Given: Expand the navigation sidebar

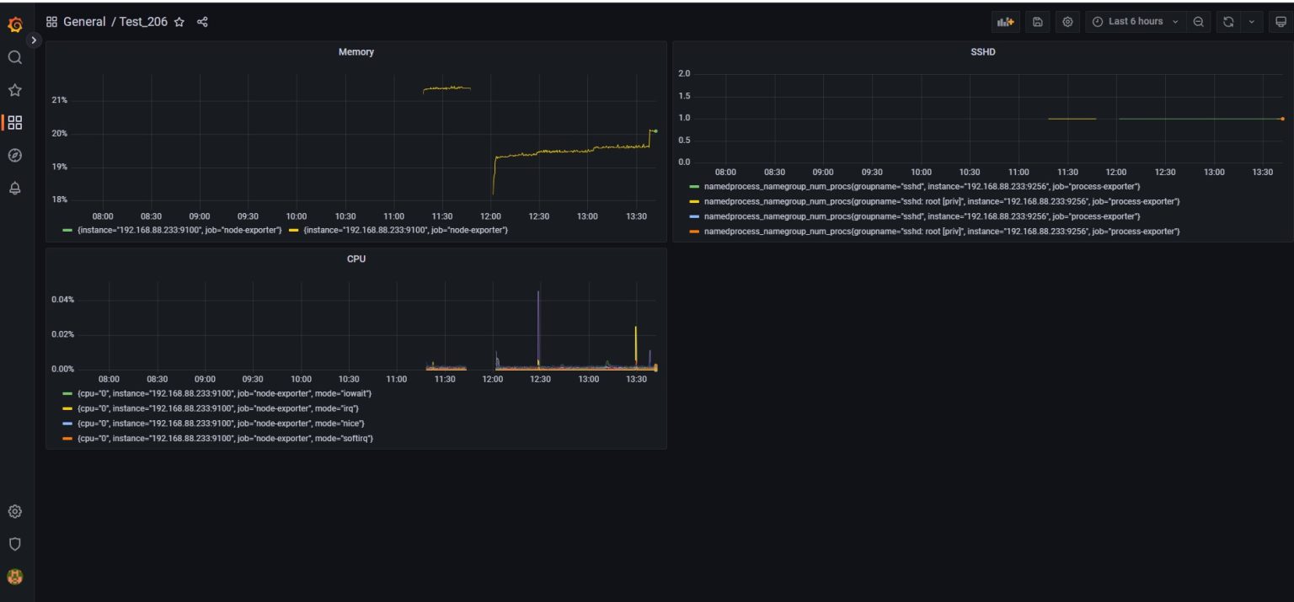Looking at the screenshot, I should [34, 40].
